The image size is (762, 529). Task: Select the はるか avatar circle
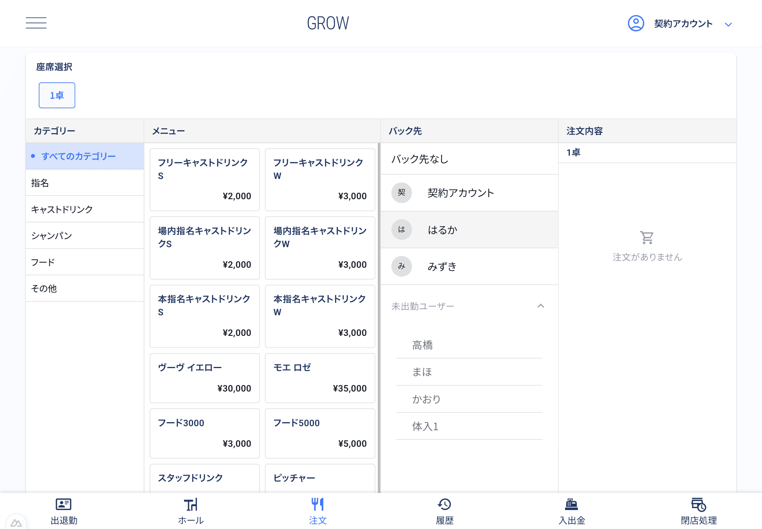tap(402, 230)
